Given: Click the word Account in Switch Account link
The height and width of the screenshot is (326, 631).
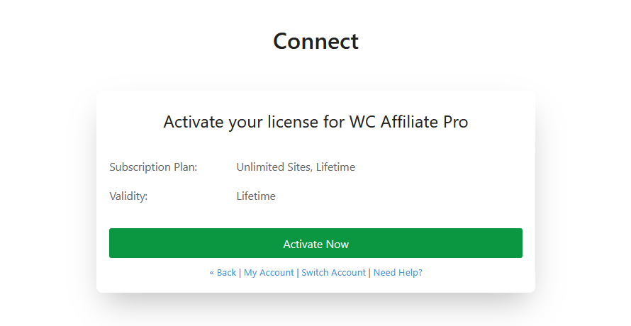Looking at the screenshot, I should click(x=347, y=273).
